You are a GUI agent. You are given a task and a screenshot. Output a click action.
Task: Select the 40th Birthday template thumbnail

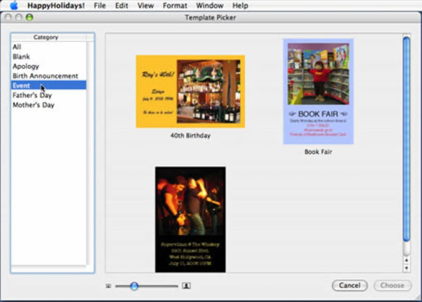tap(190, 91)
